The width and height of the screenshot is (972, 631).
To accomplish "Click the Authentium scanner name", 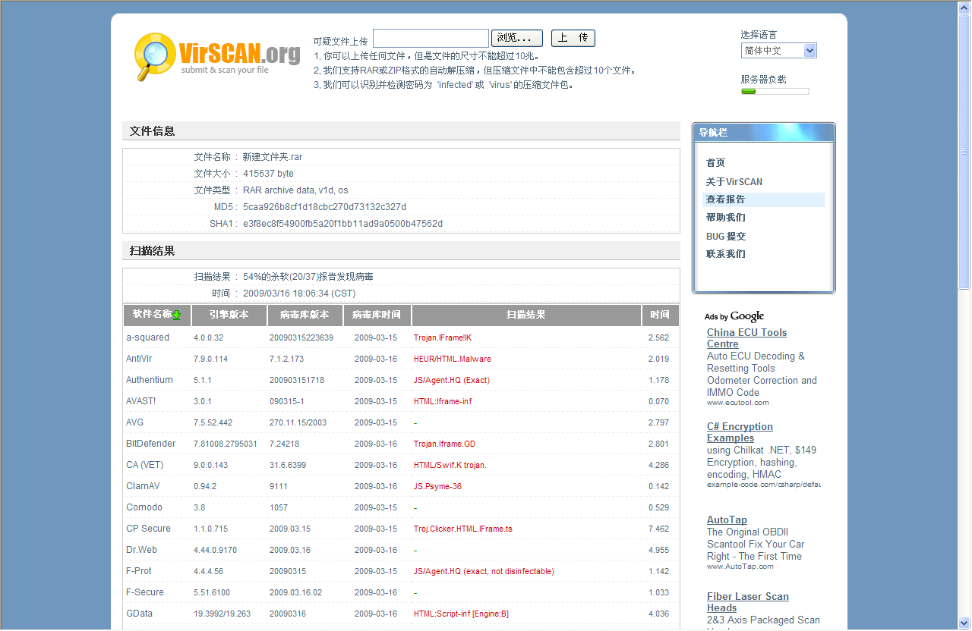I will pyautogui.click(x=150, y=380).
